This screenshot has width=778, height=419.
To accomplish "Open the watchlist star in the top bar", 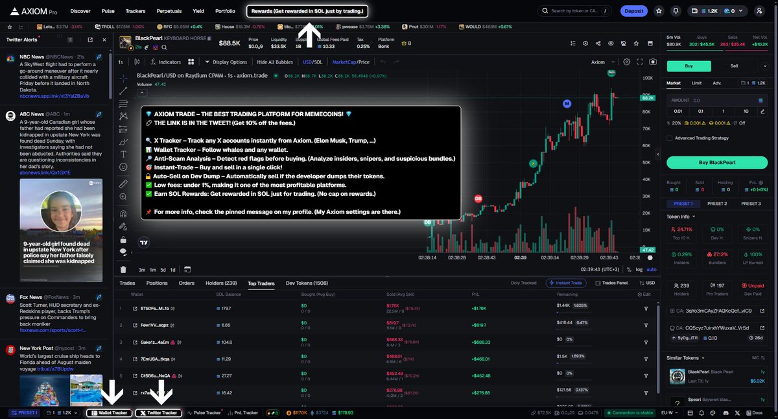I will pos(659,10).
